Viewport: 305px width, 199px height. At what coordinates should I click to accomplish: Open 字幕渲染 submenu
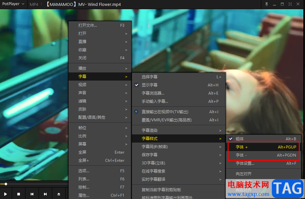click(179, 130)
